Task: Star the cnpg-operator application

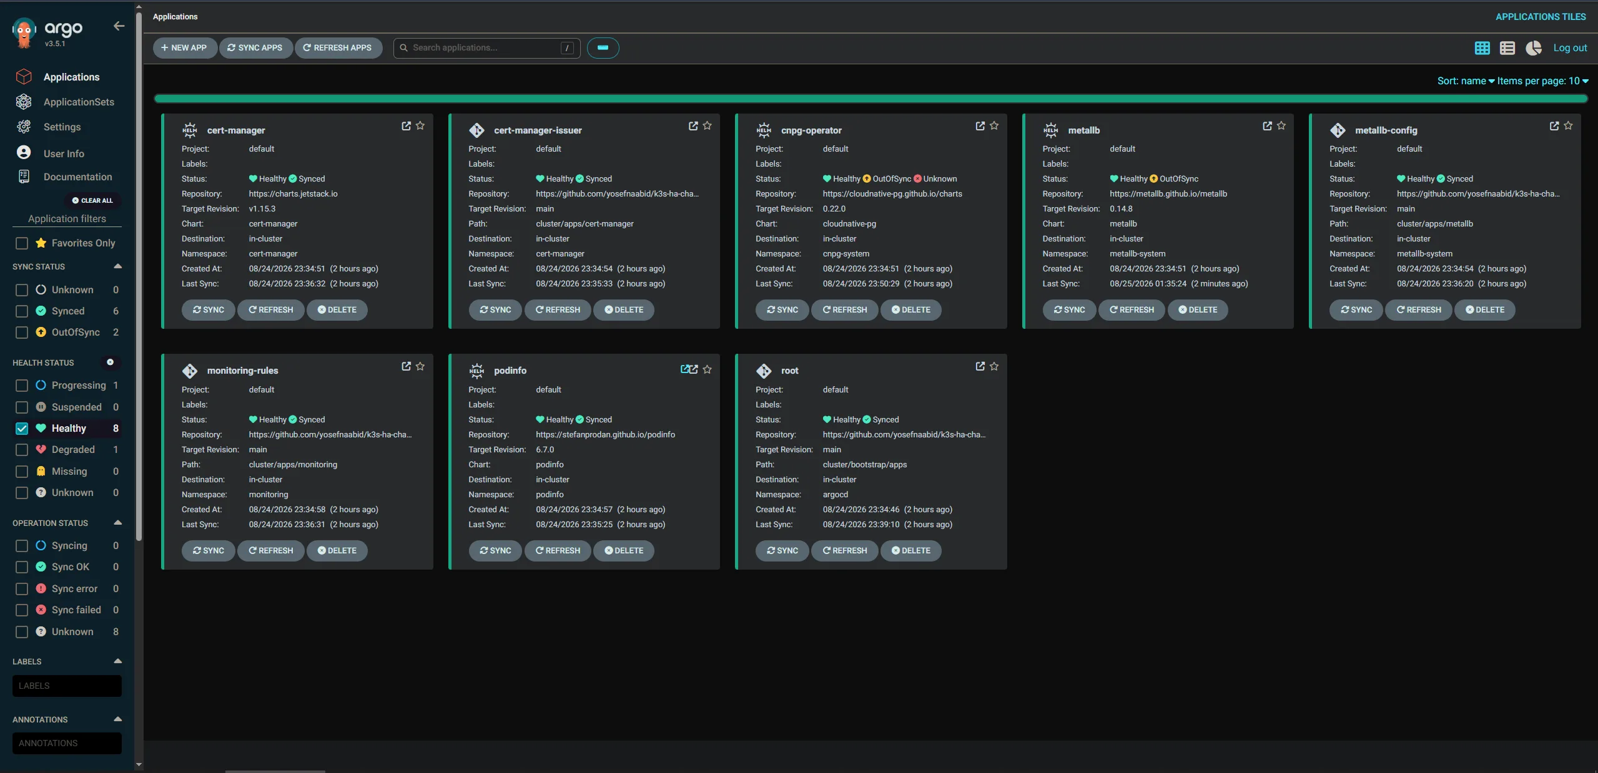Action: [x=994, y=126]
